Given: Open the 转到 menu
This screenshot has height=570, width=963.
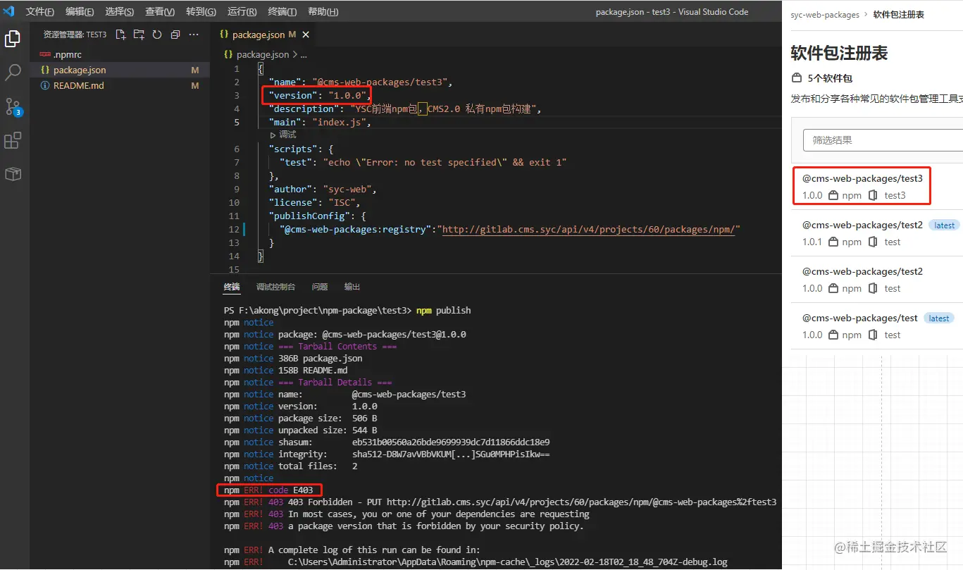Looking at the screenshot, I should [x=201, y=12].
